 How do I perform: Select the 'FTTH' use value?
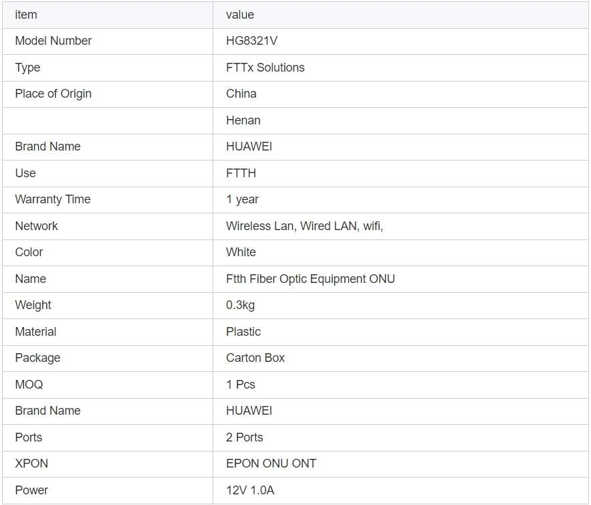241,173
